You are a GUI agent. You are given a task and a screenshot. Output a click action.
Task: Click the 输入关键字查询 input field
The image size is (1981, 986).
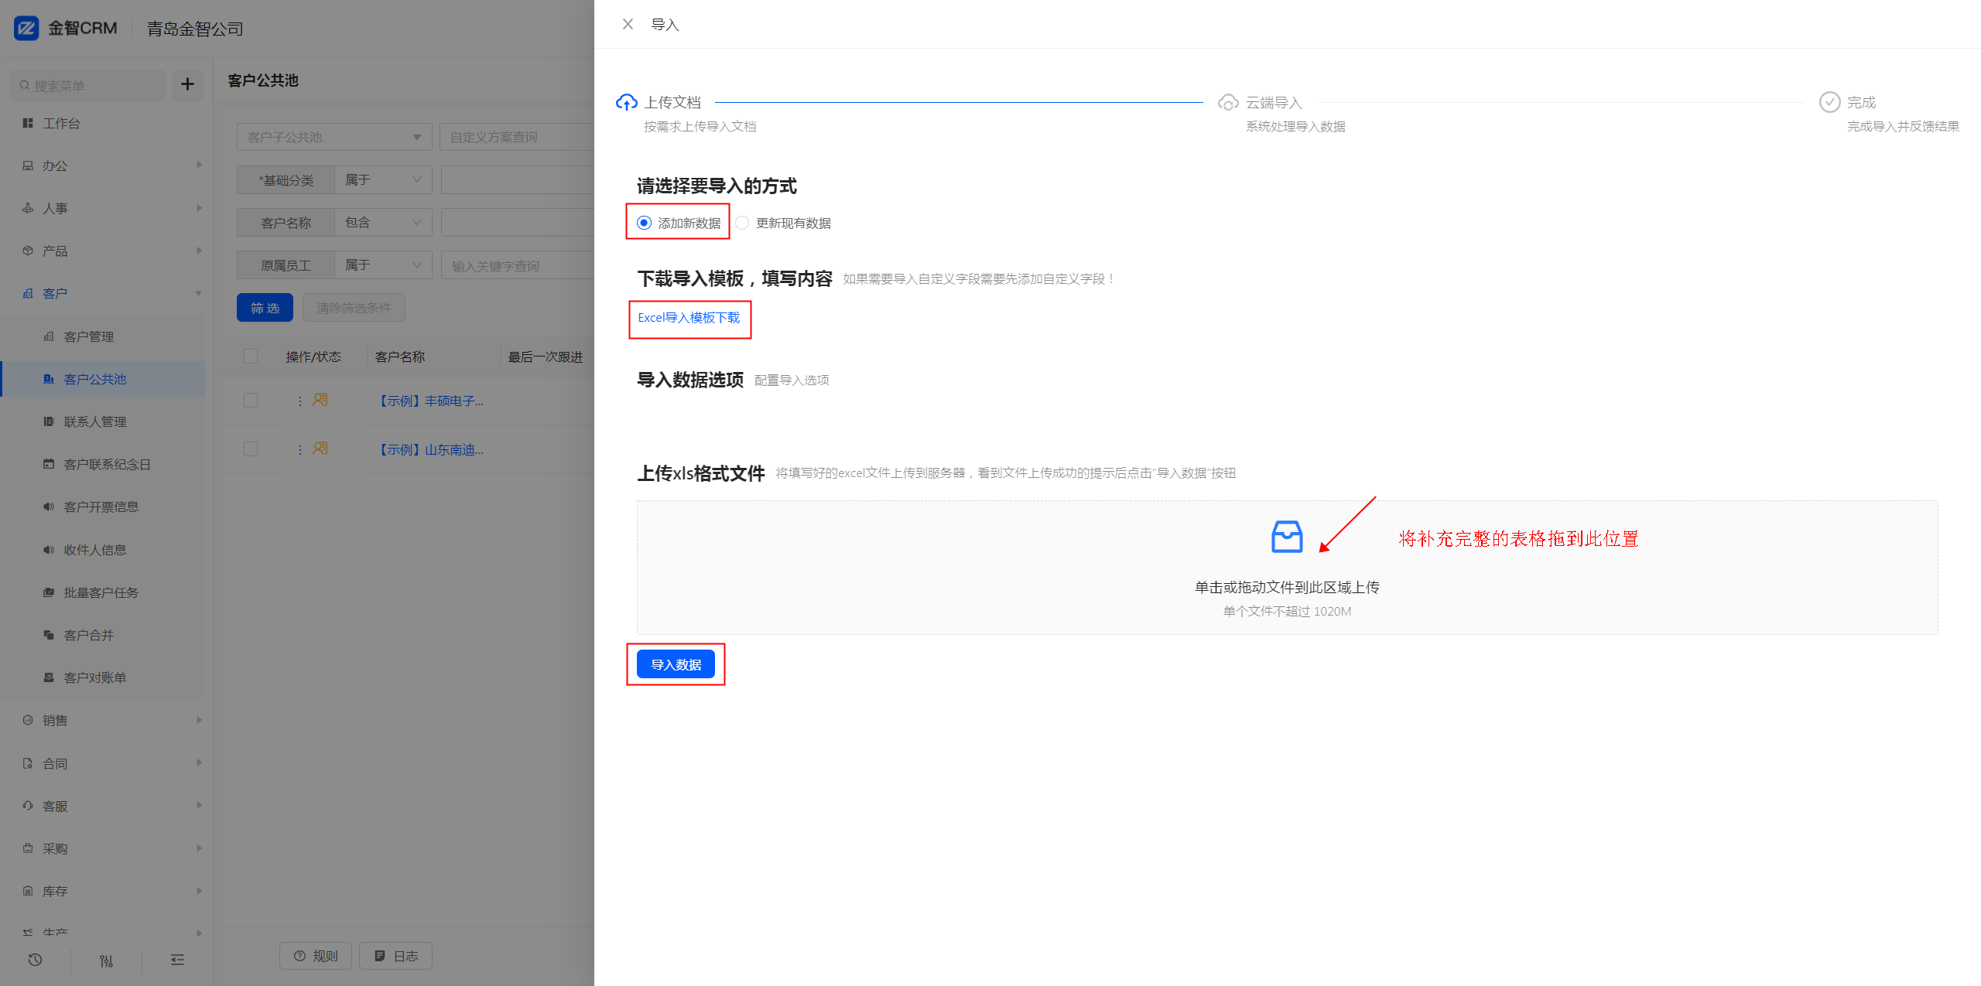click(x=518, y=265)
